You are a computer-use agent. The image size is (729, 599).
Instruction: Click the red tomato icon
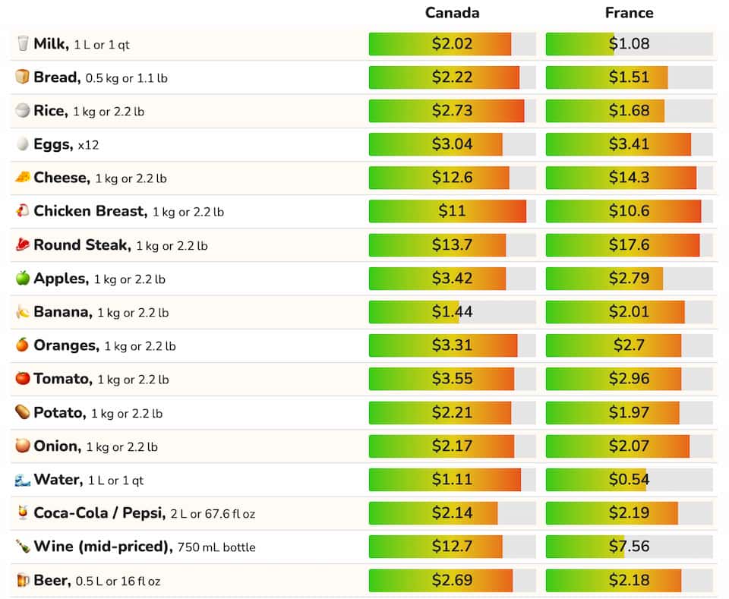pos(22,379)
